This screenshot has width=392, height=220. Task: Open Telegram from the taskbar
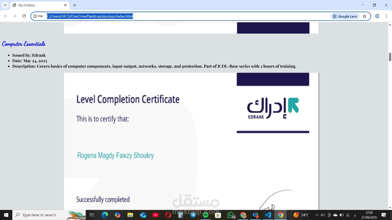(193, 215)
